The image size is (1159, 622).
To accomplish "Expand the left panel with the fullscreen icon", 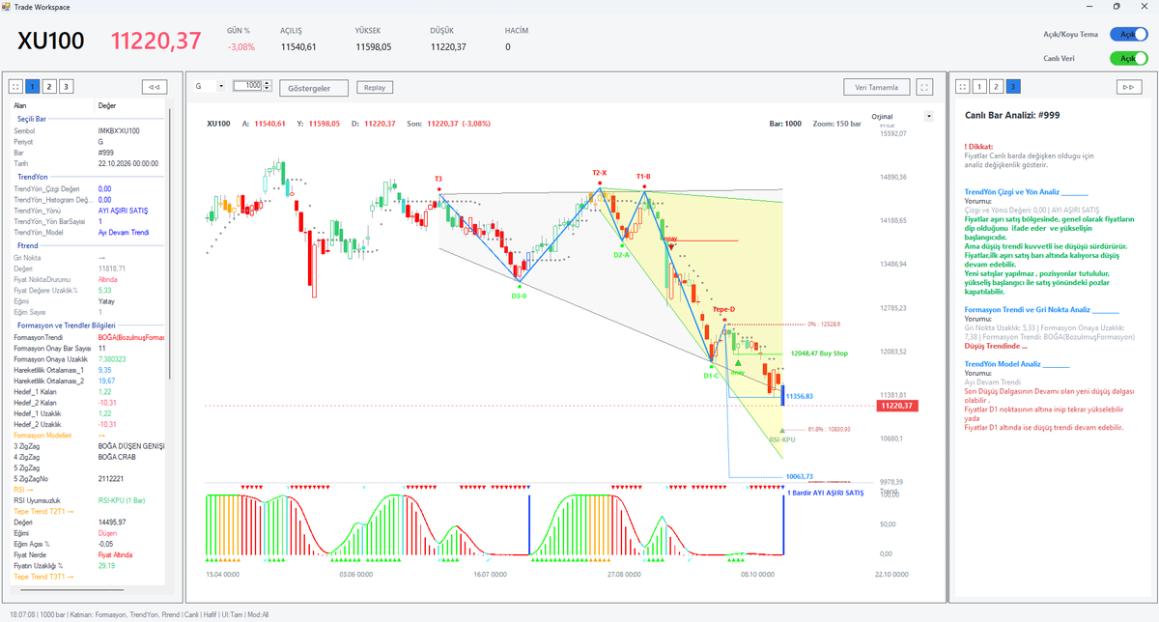I will click(x=16, y=86).
